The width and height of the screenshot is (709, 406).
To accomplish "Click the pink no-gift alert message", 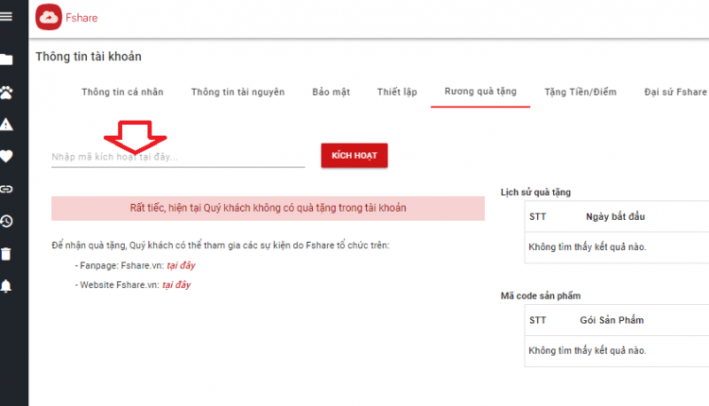I will tap(268, 209).
